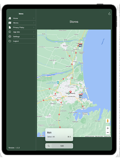Image resolution: width=120 pixels, height=161 pixels.
Task: Expand the Privacy Policy chevron arrow
Action: 34,27
